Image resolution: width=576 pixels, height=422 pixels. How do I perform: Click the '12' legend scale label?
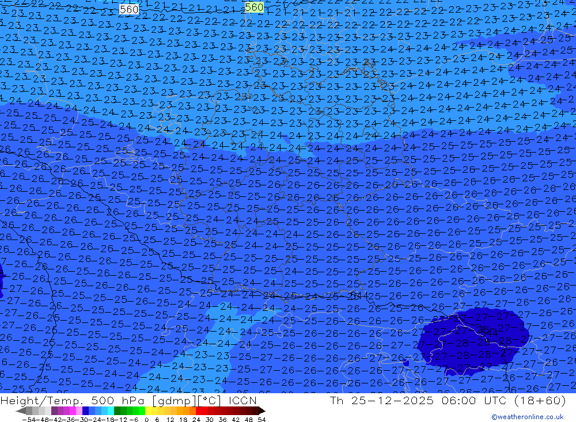(170, 420)
